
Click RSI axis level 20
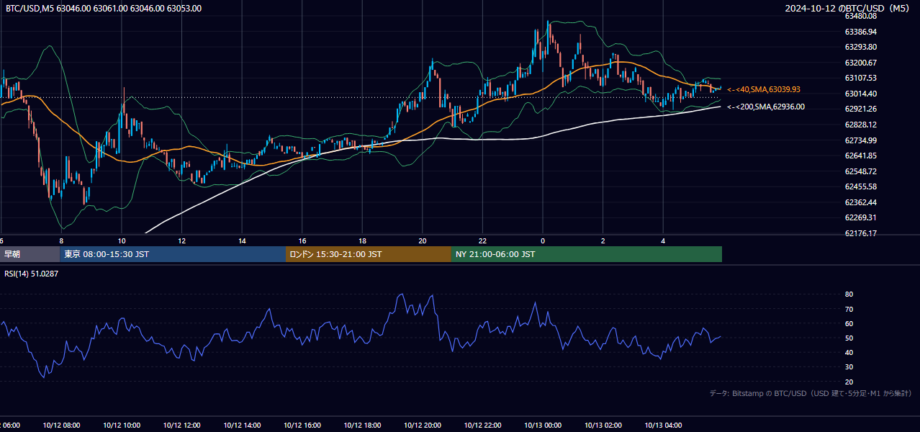[849, 382]
